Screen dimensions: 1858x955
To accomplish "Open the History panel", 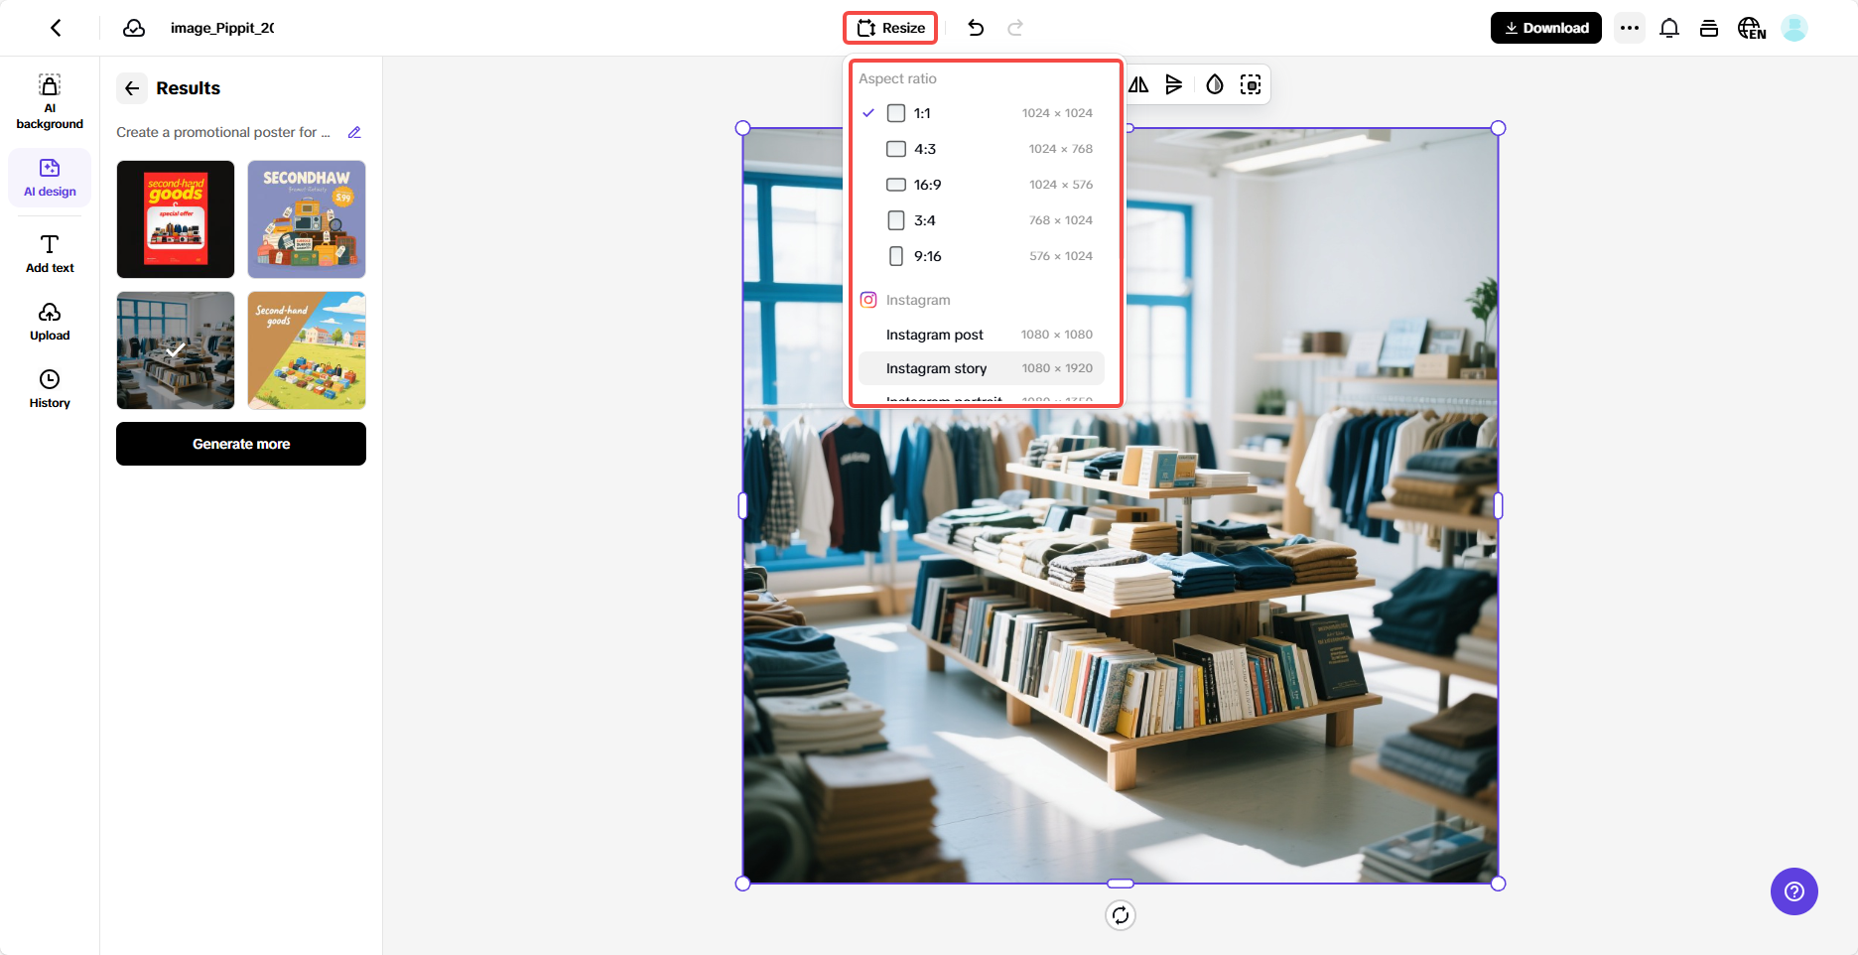I will point(49,387).
